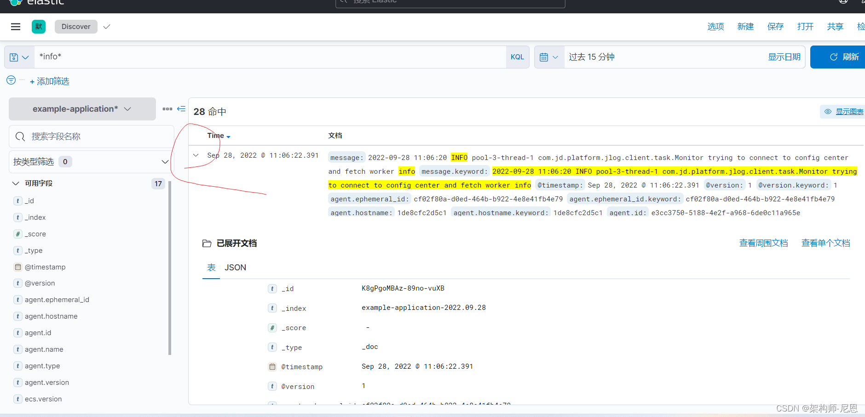Image resolution: width=865 pixels, height=417 pixels.
Task: Switch to the JSON tab
Action: (235, 268)
